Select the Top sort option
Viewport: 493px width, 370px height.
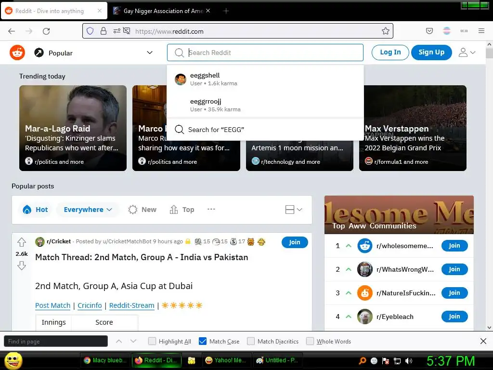182,210
